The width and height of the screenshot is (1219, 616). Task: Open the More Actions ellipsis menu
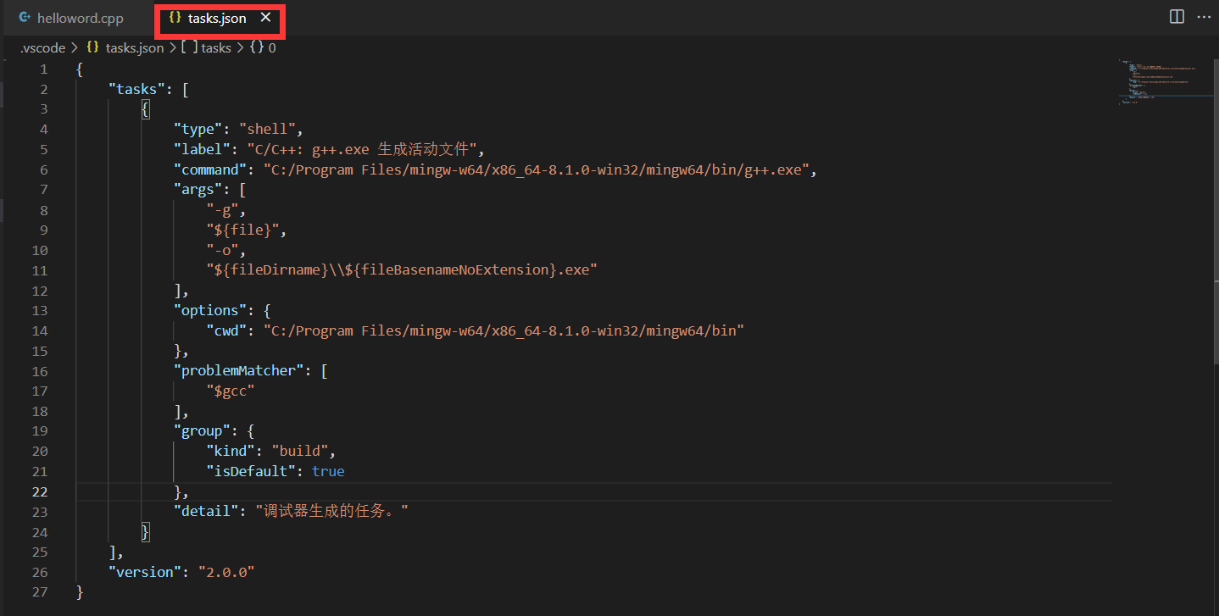(x=1204, y=17)
